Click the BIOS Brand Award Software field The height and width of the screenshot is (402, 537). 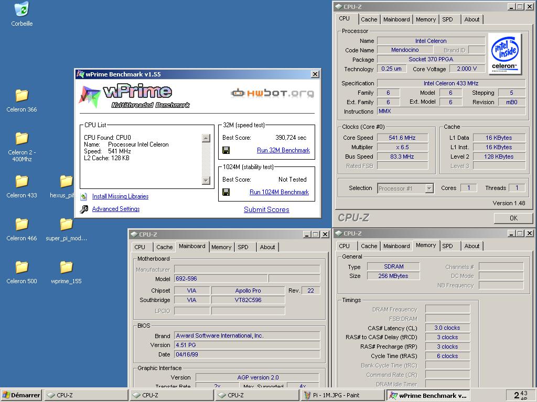[248, 336]
